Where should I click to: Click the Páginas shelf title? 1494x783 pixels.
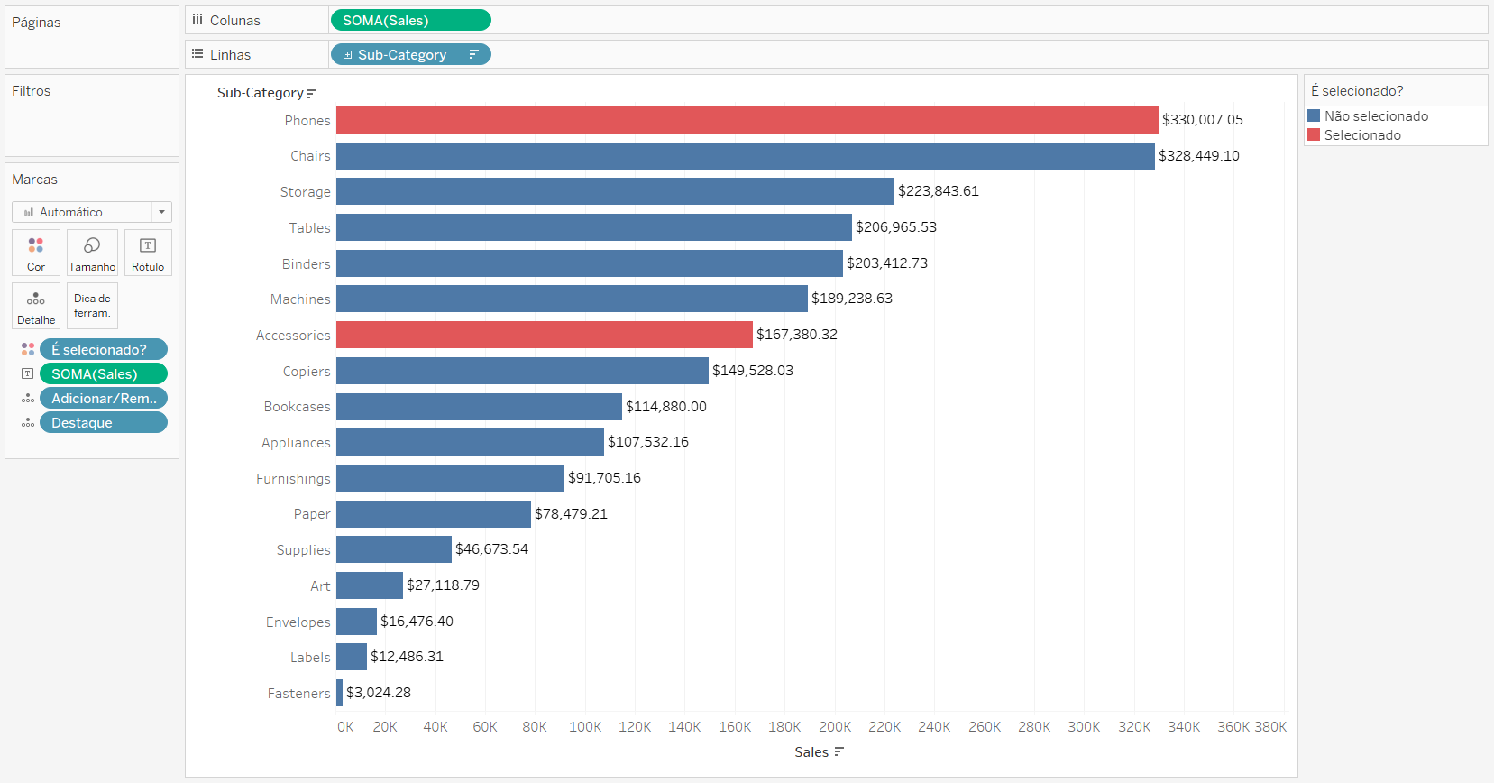(36, 22)
